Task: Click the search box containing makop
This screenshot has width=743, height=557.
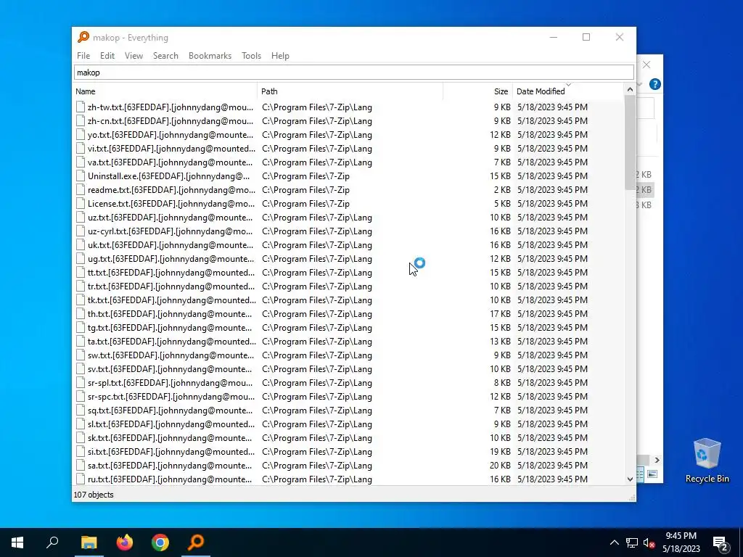Action: [x=354, y=73]
